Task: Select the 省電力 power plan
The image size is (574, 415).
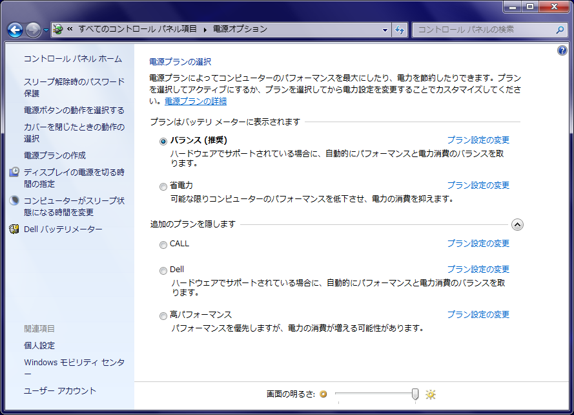Action: point(163,187)
